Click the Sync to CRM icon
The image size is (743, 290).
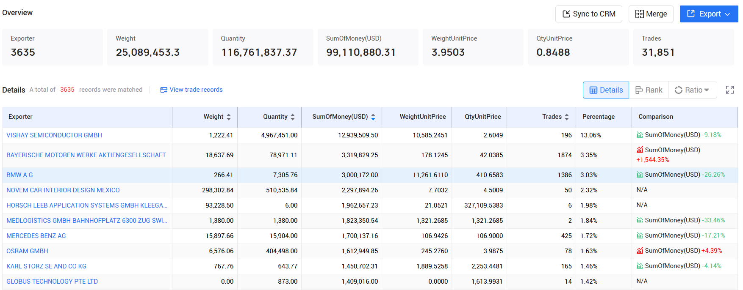coord(566,14)
